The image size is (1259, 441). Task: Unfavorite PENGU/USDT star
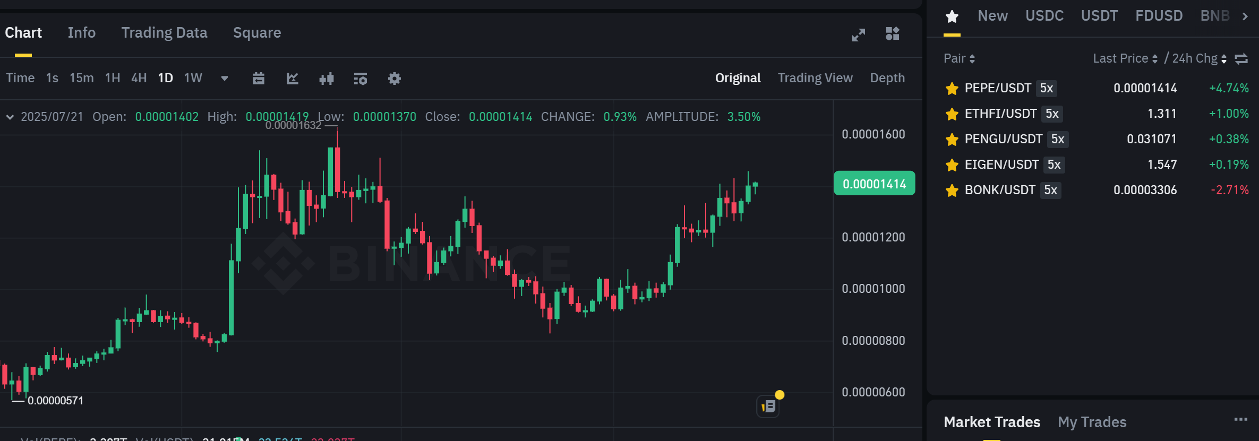tap(952, 139)
